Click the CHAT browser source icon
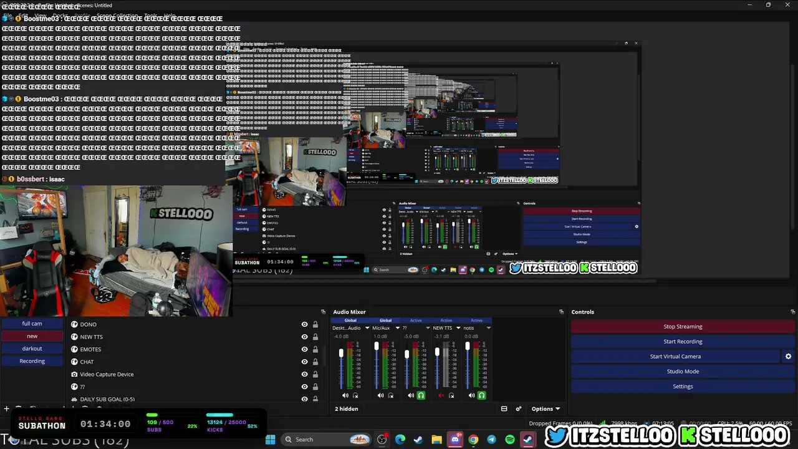The image size is (798, 449). [75, 362]
